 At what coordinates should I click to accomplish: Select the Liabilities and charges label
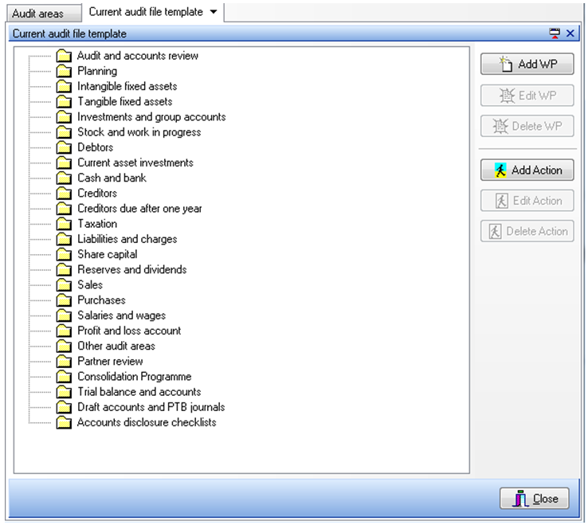point(127,239)
